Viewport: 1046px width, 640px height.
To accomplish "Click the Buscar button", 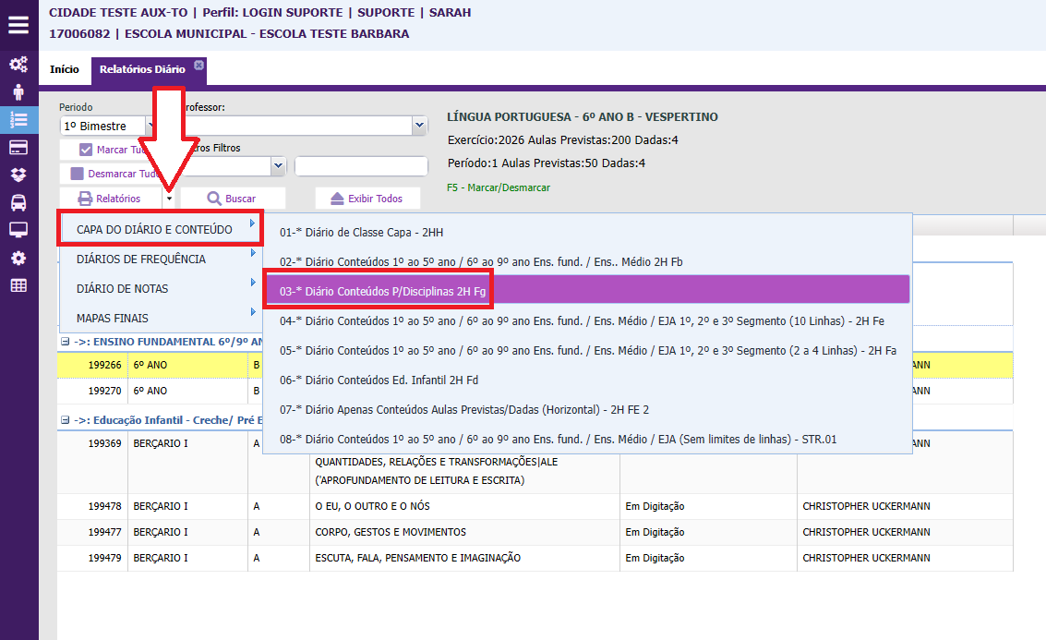I will 232,199.
